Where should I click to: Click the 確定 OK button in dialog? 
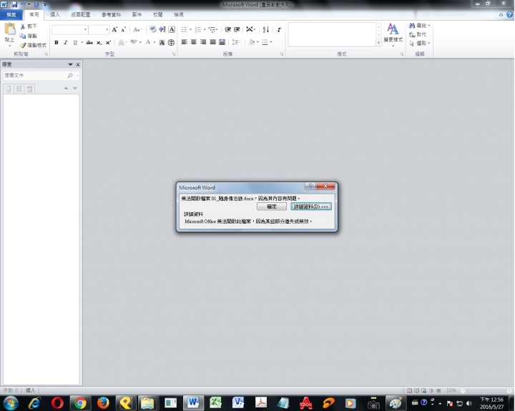(272, 207)
